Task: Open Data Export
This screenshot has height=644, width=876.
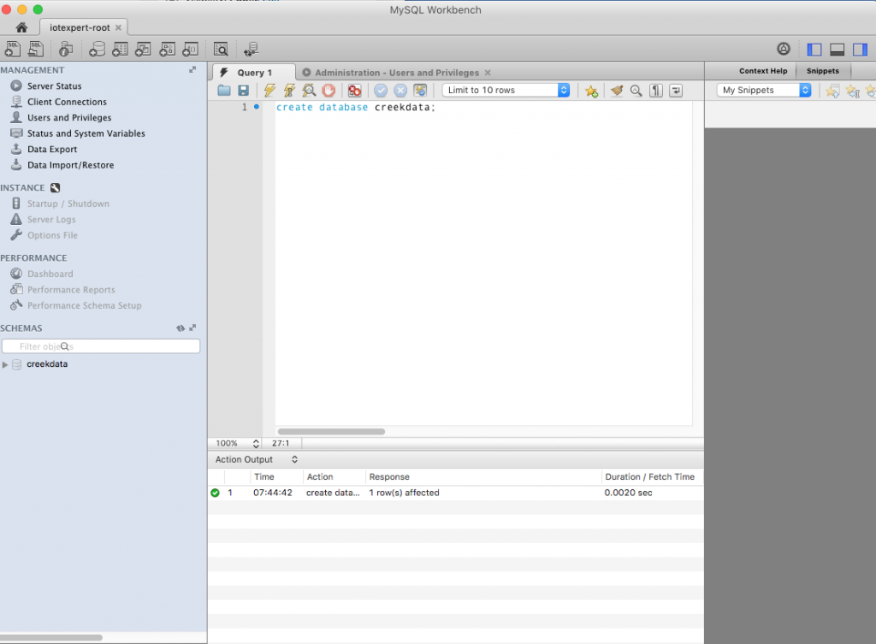Action: (x=52, y=149)
